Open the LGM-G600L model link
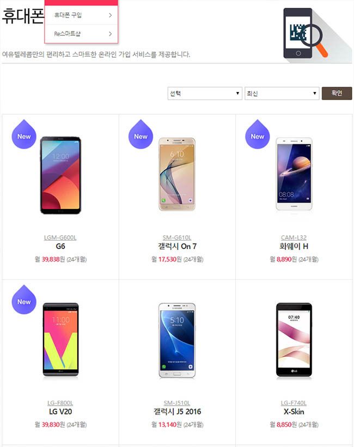Image resolution: width=354 pixels, height=447 pixels. [x=60, y=237]
